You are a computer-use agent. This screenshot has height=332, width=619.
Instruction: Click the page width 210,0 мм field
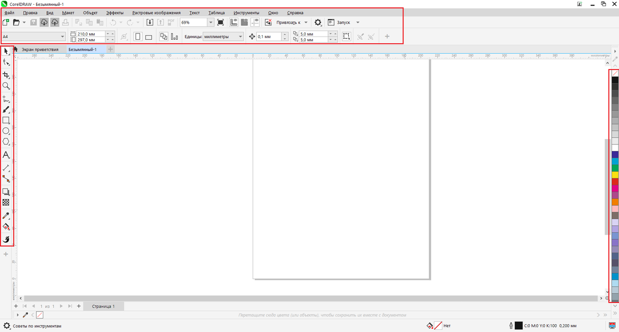click(90, 34)
